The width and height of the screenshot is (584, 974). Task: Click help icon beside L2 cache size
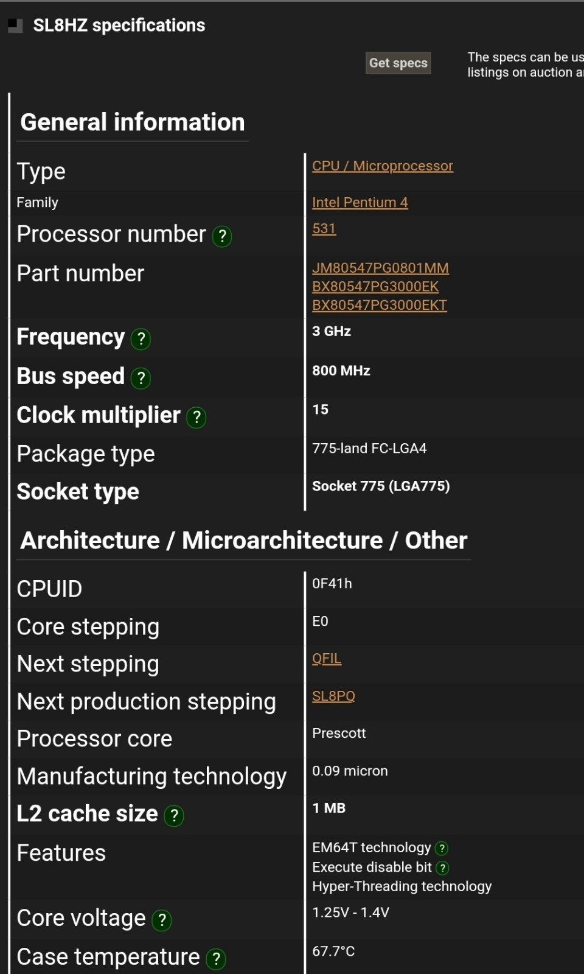(175, 816)
